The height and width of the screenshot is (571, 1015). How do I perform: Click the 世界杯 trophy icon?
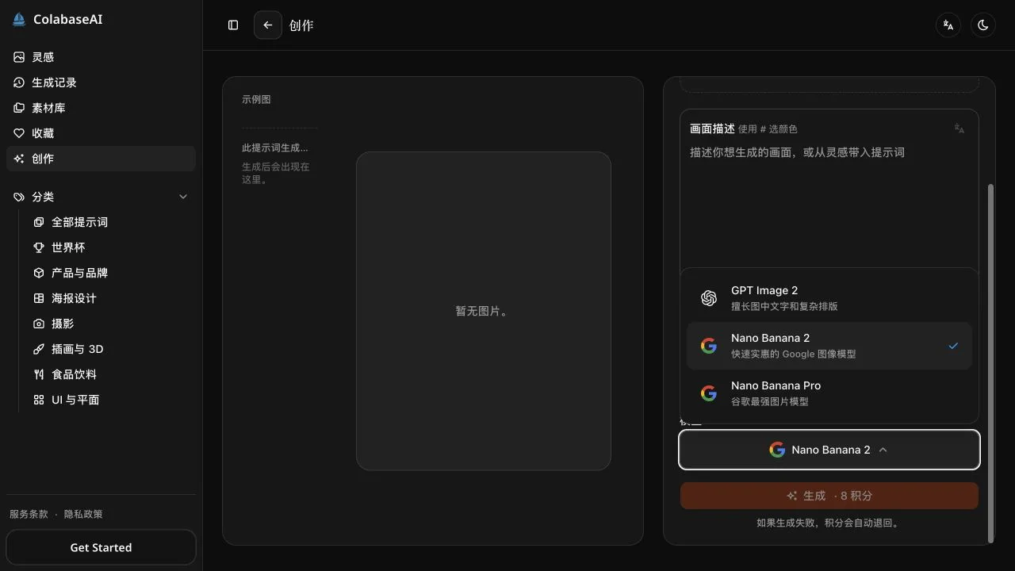[x=39, y=247]
